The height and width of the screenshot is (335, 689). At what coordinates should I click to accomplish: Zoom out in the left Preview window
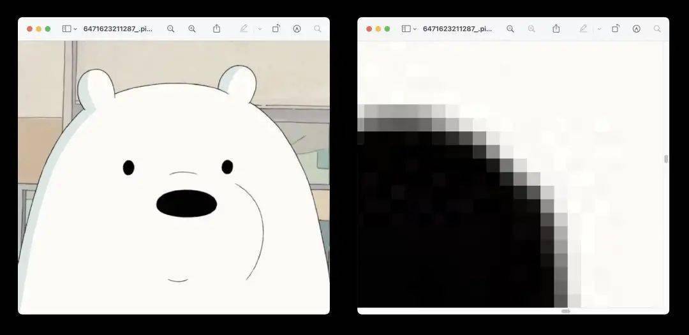[170, 29]
